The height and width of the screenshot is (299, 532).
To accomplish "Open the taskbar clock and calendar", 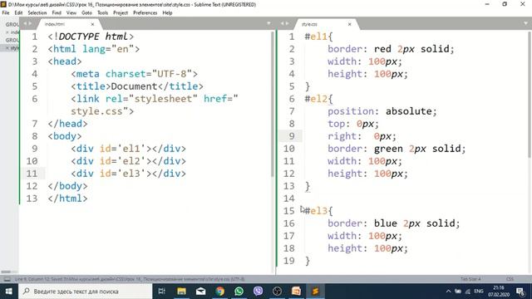I will [499, 292].
